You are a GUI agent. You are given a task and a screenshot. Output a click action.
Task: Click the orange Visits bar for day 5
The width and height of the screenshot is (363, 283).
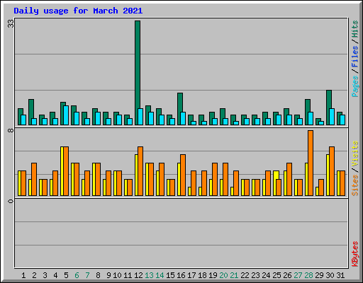coord(66,171)
